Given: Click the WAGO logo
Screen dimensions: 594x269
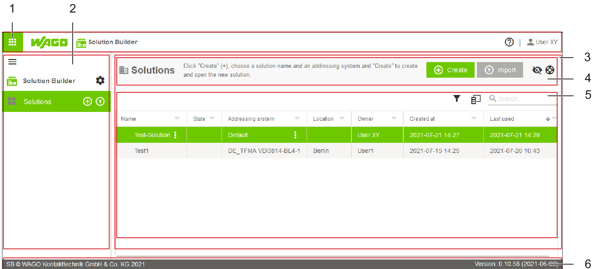Looking at the screenshot, I should click(x=49, y=42).
